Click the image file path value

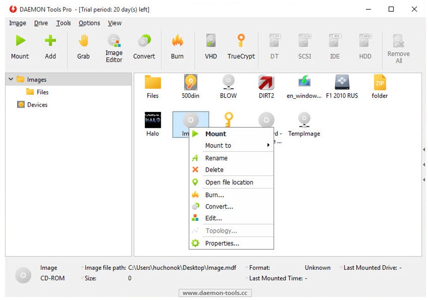182,268
